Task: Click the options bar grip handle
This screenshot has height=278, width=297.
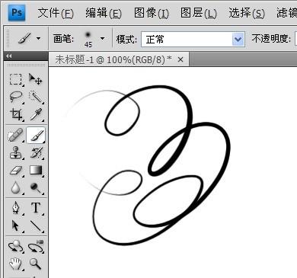Action: [x=8, y=38]
